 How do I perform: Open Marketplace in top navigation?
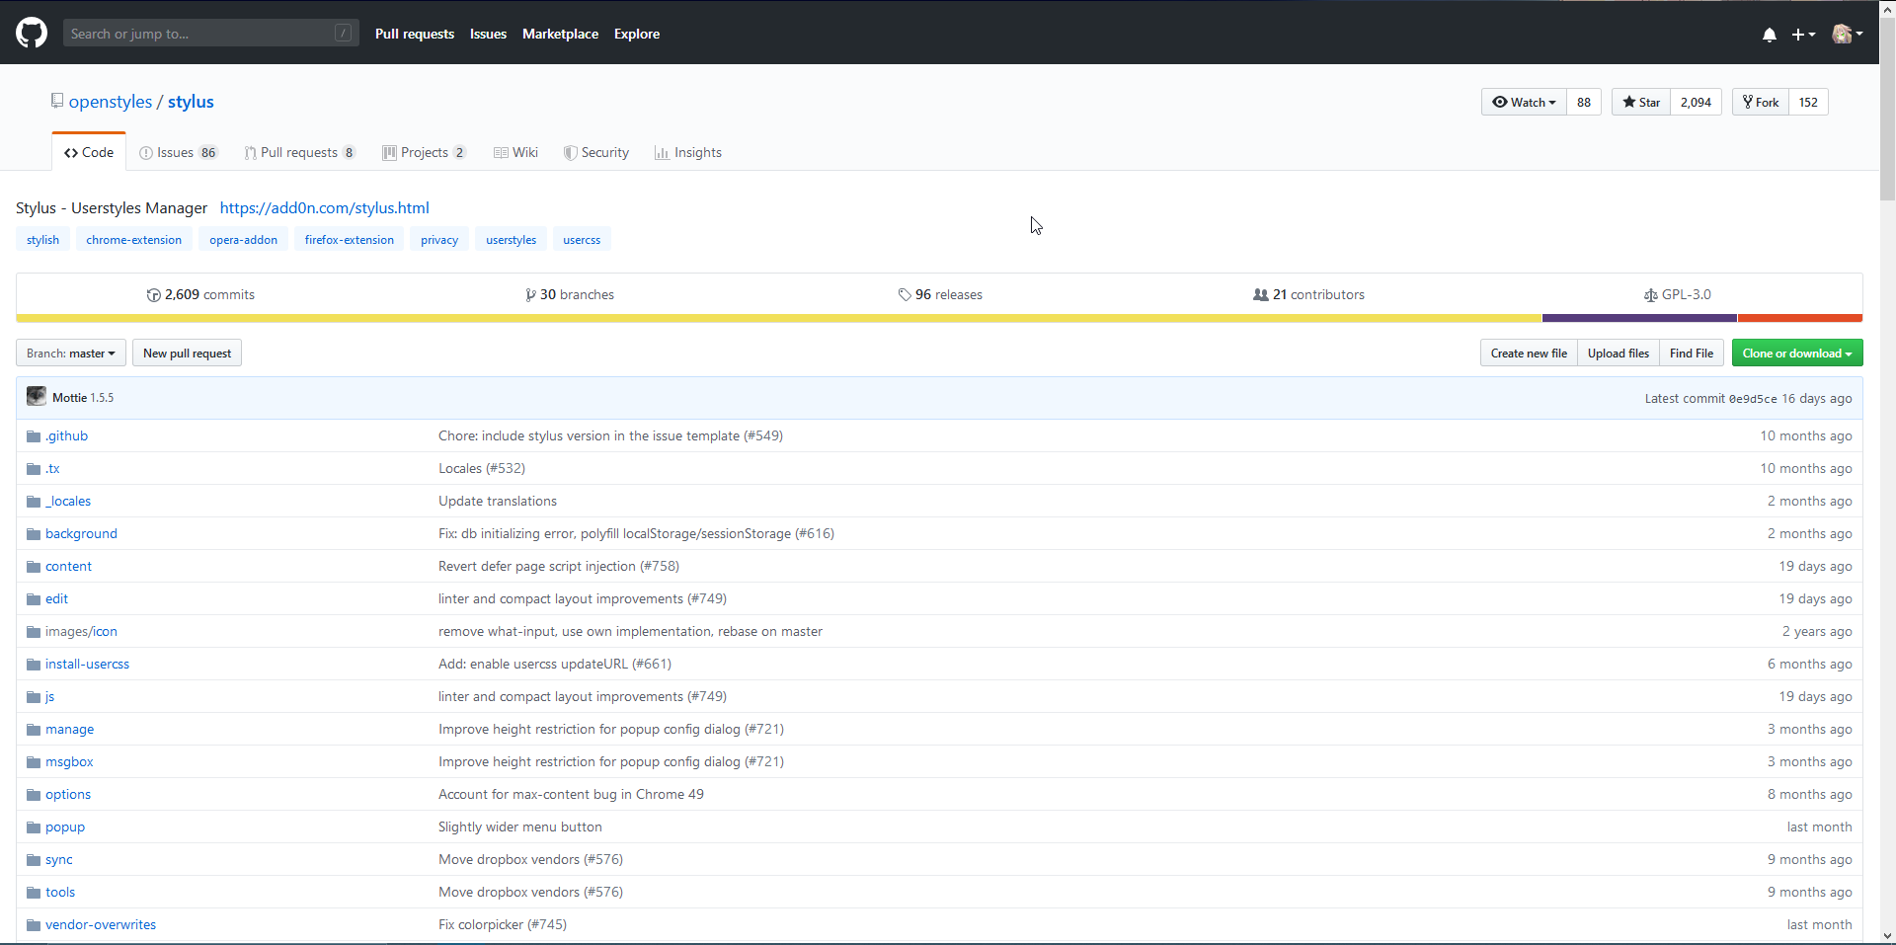[x=560, y=34]
